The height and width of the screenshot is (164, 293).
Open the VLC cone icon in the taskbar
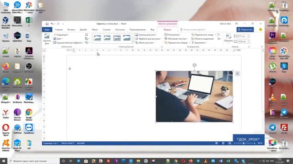[206, 161]
